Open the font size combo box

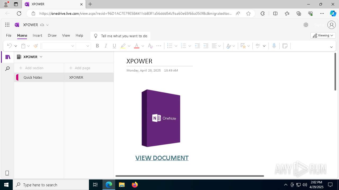click(x=83, y=46)
